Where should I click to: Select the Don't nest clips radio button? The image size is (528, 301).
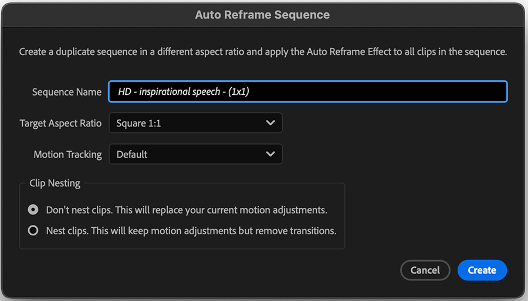coord(33,210)
